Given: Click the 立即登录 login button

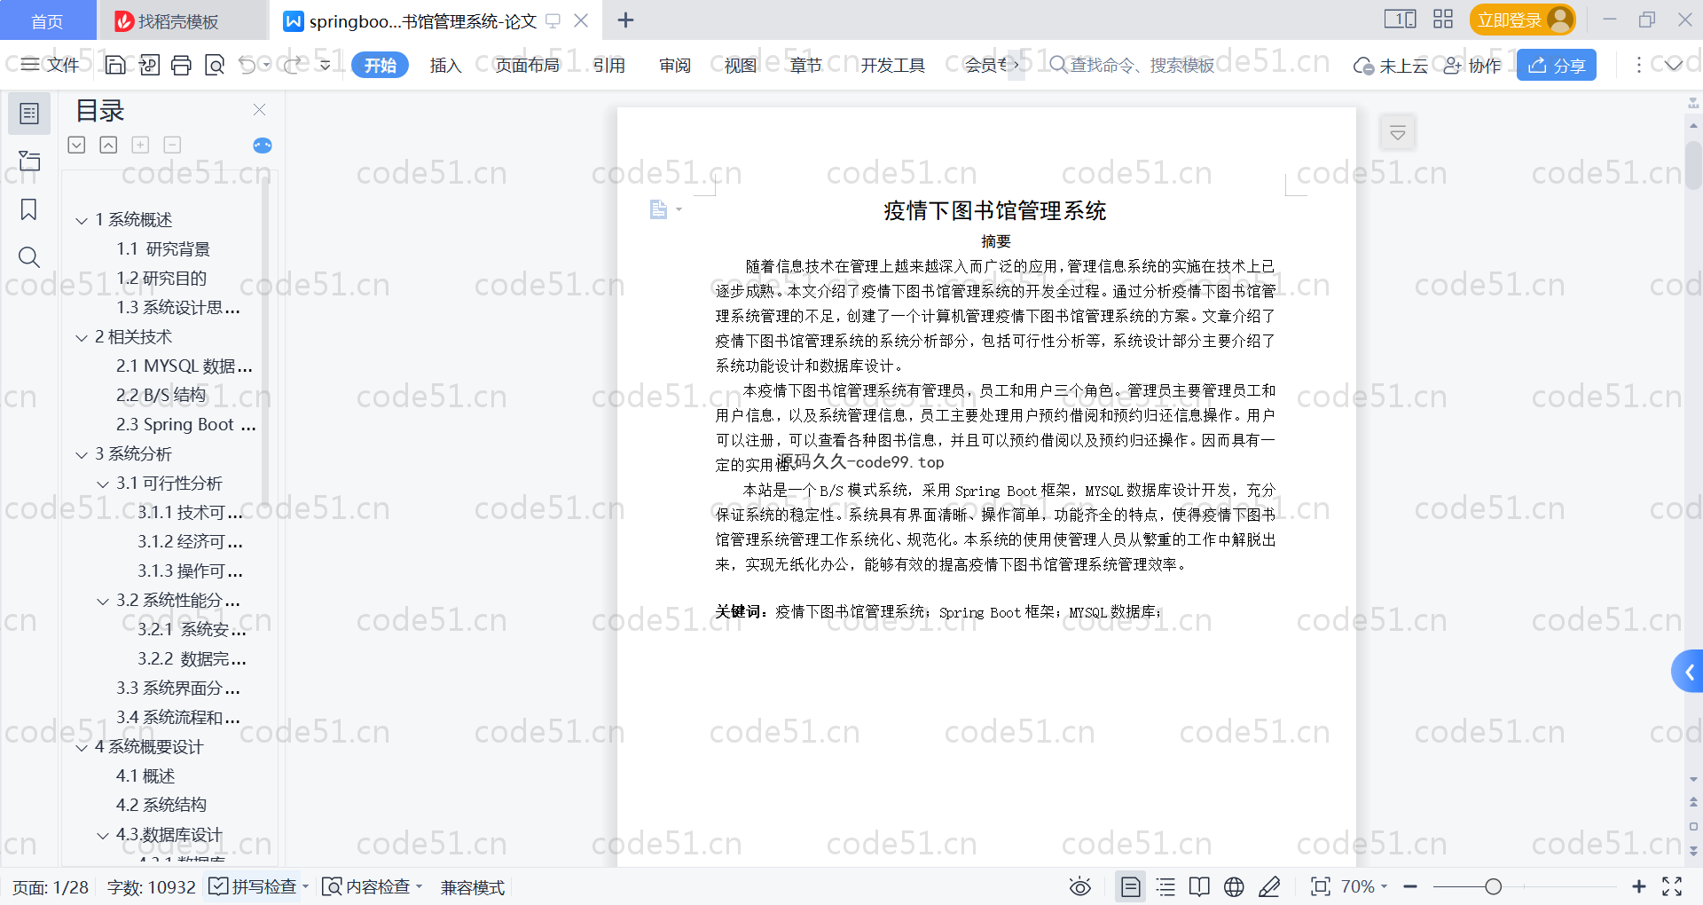Looking at the screenshot, I should [1522, 20].
